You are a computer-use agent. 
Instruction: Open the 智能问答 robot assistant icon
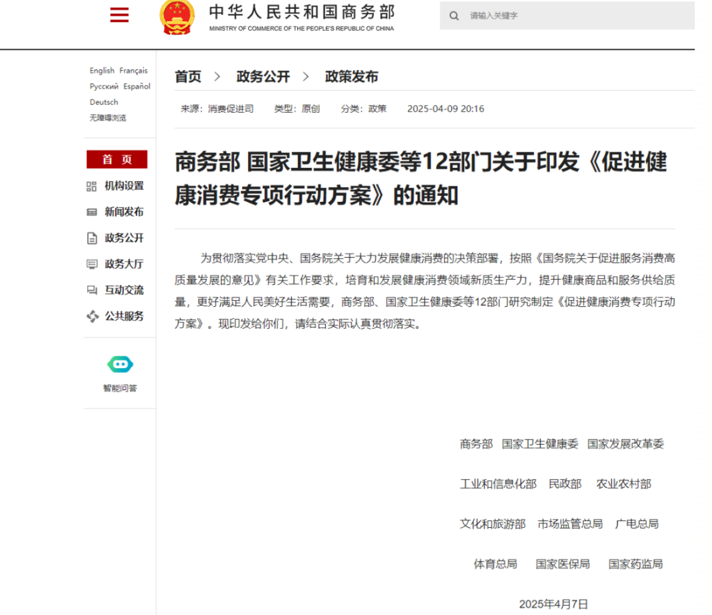[x=119, y=363]
